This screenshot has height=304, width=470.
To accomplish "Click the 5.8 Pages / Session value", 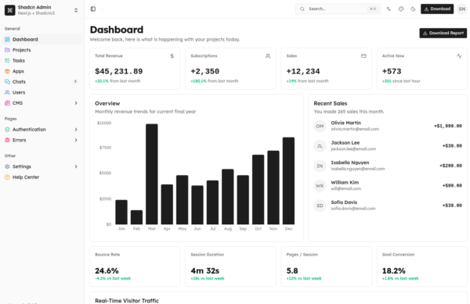I will [x=292, y=271].
